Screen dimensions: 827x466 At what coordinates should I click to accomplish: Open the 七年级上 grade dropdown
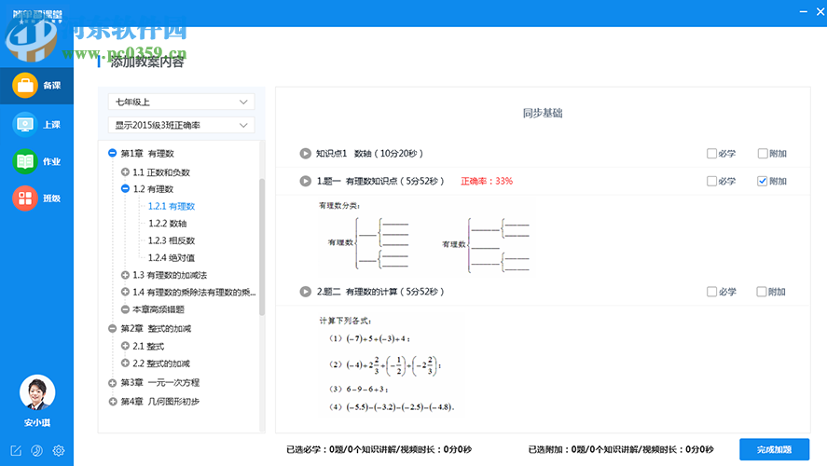[182, 102]
